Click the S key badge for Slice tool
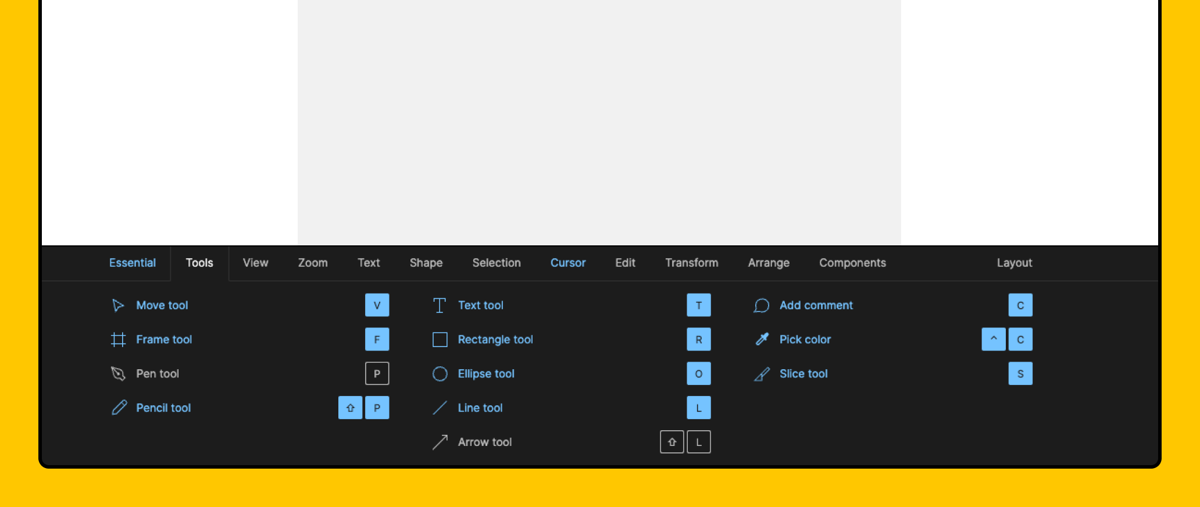This screenshot has width=1200, height=507. pos(1020,374)
